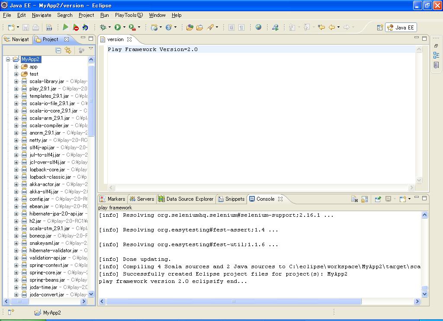Stop Play with the red stop icon
The height and width of the screenshot is (321, 443).
point(75,27)
